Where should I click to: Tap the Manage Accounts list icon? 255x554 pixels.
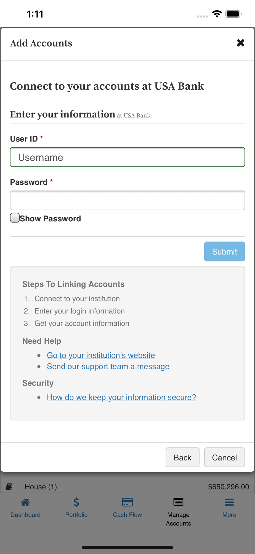coord(178,502)
